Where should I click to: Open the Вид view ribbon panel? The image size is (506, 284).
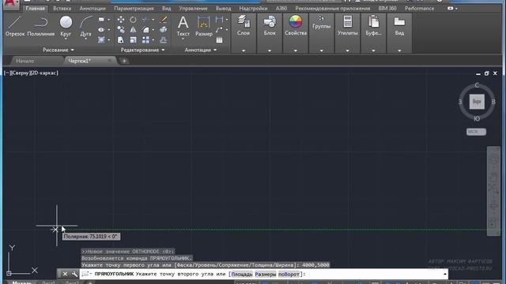click(399, 25)
